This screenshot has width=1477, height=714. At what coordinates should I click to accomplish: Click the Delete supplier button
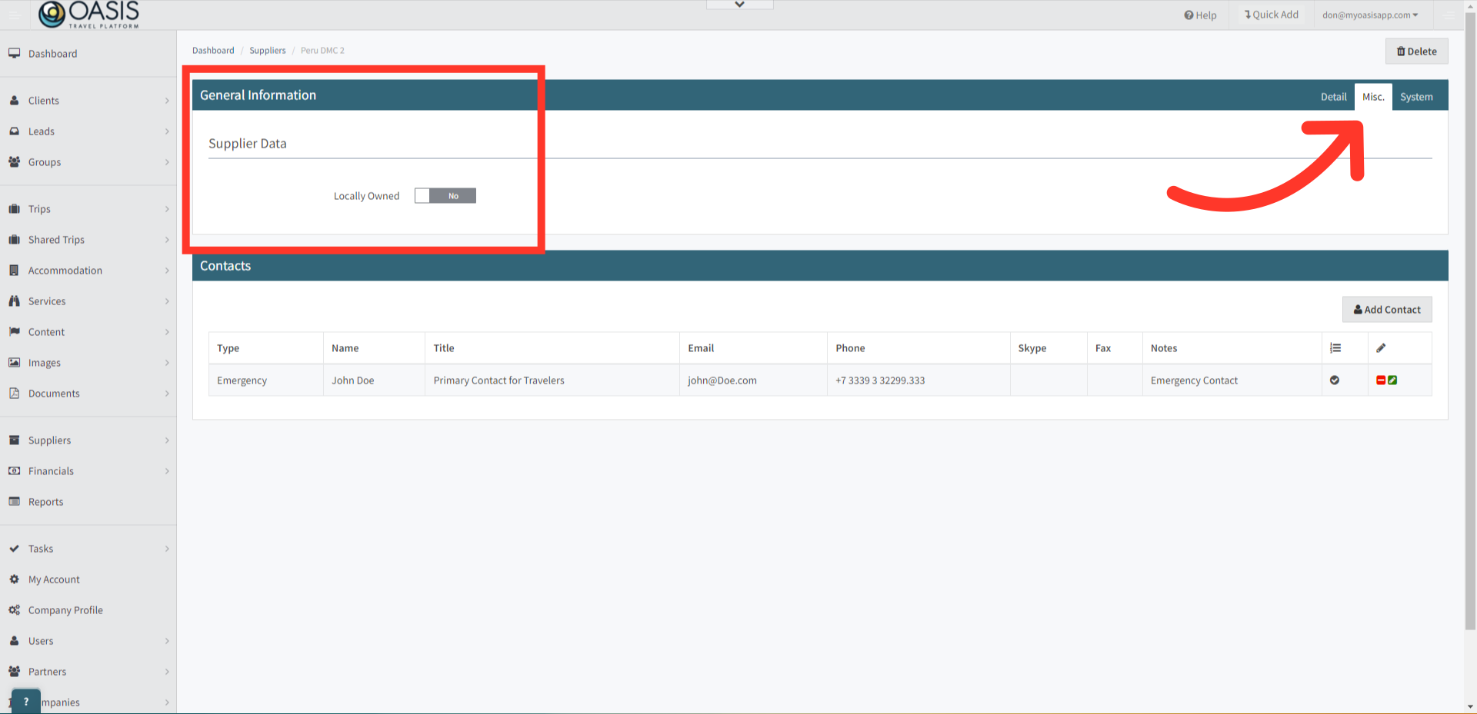[1417, 51]
